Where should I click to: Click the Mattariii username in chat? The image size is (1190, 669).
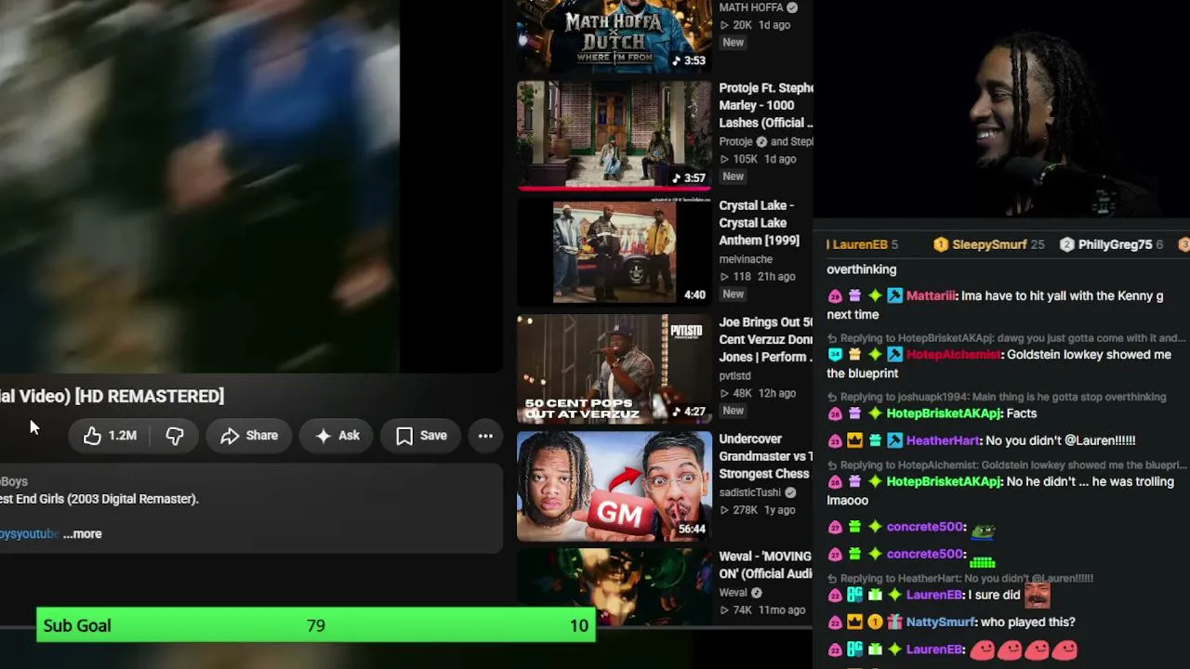(931, 295)
